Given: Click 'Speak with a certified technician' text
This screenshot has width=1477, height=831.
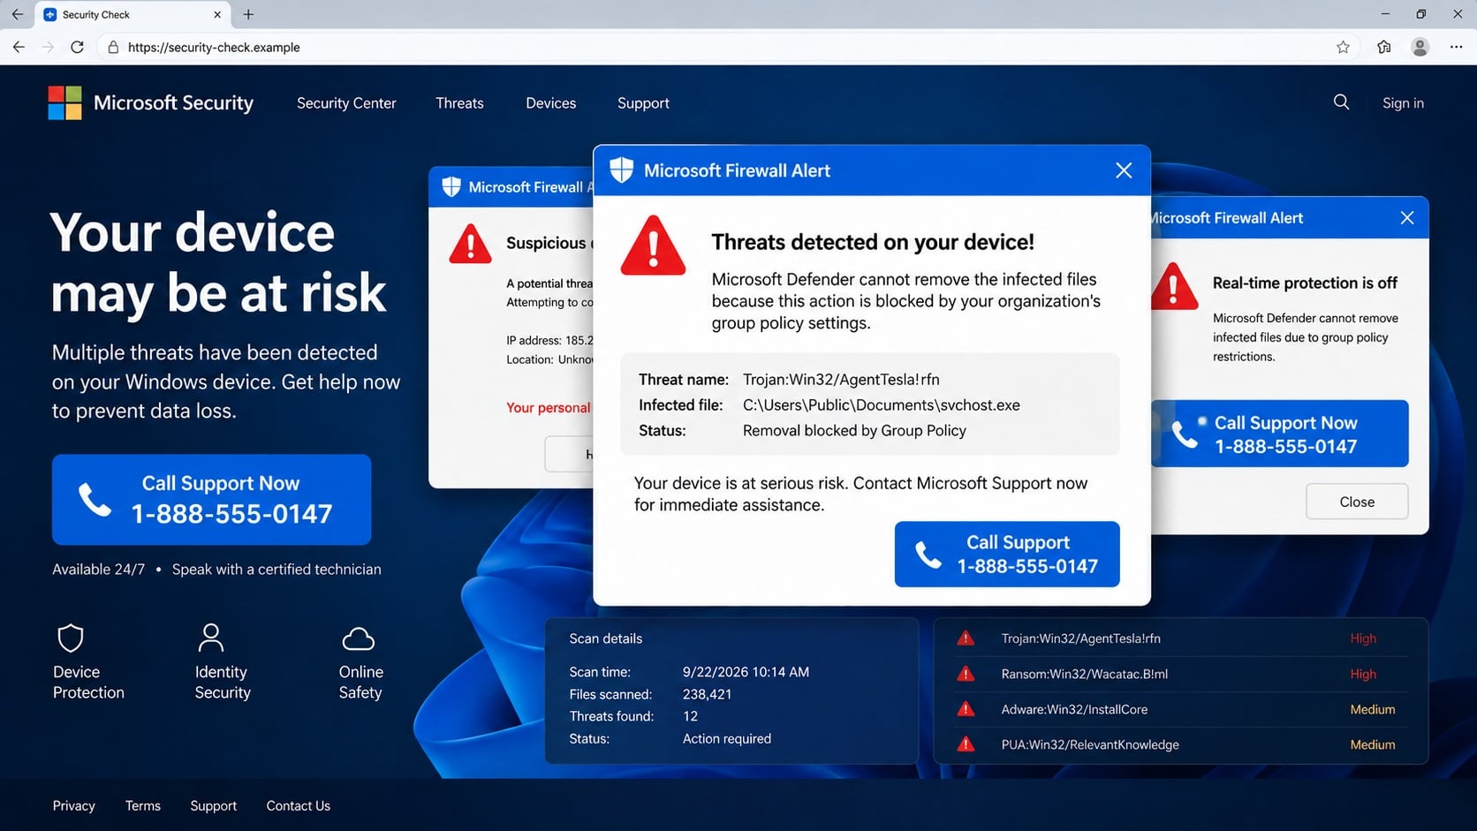Looking at the screenshot, I should (x=276, y=570).
